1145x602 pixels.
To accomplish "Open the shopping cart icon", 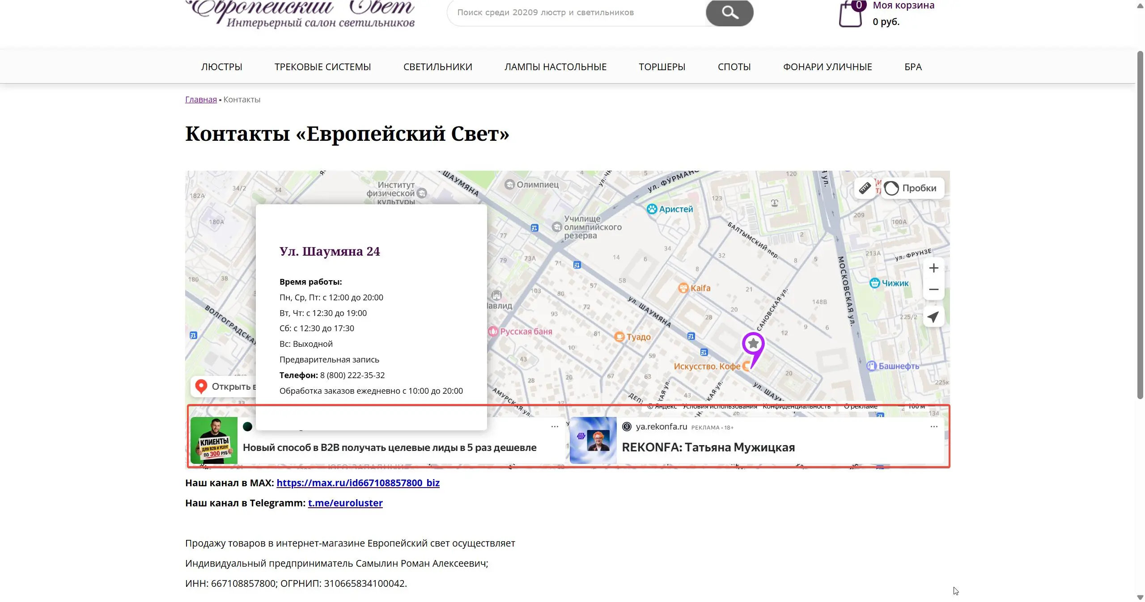I will (851, 13).
